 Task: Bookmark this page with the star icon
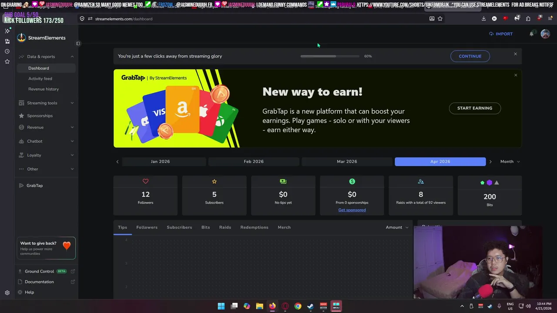pos(440,19)
